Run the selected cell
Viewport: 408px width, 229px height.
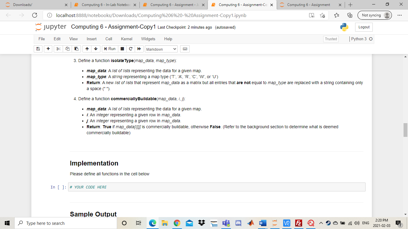pyautogui.click(x=110, y=49)
